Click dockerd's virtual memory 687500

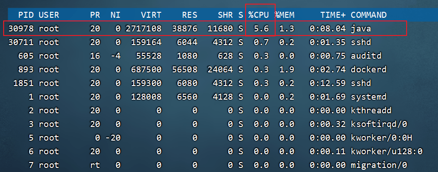[x=146, y=69]
